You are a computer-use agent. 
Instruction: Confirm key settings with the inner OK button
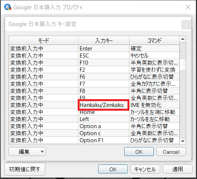coord(139,152)
